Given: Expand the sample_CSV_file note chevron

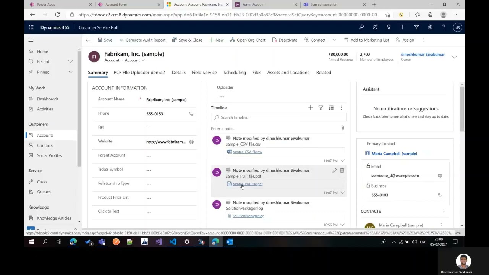Looking at the screenshot, I should coord(342,161).
